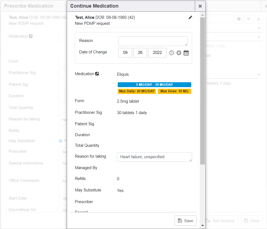Click the double chevron up collapse-all icon
This screenshot has width=267, height=229.
259,19
